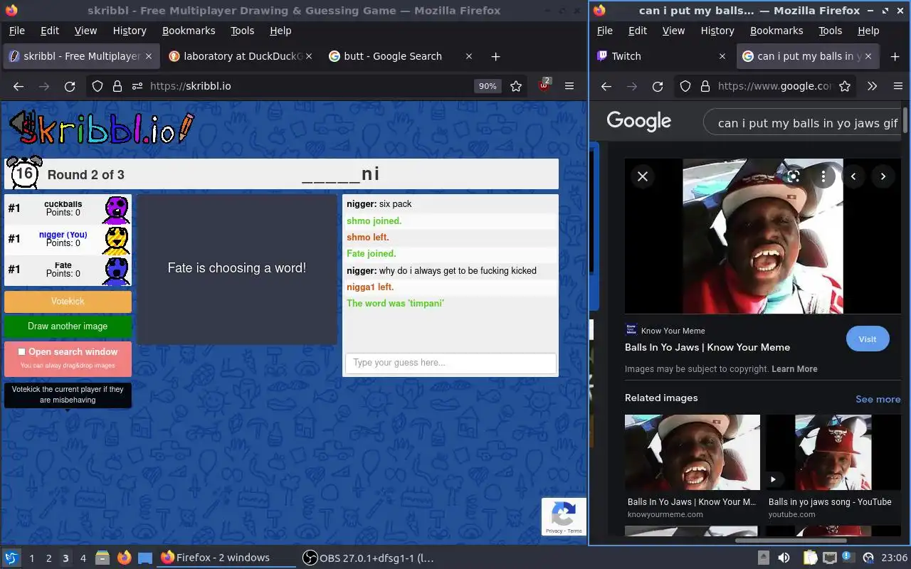This screenshot has width=911, height=569.
Task: Open File menu in skribbl Firefox window
Action: tap(16, 31)
